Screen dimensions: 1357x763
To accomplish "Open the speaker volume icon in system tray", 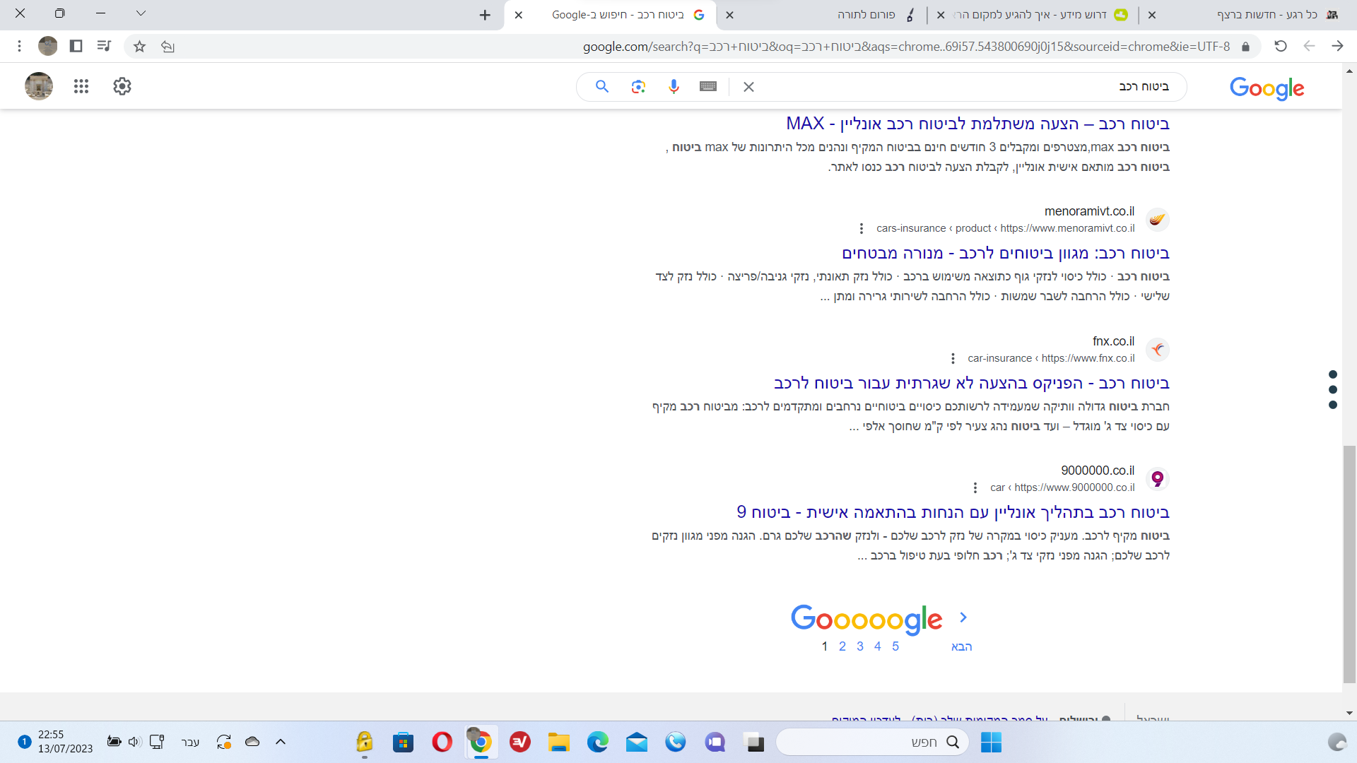I will (x=134, y=742).
